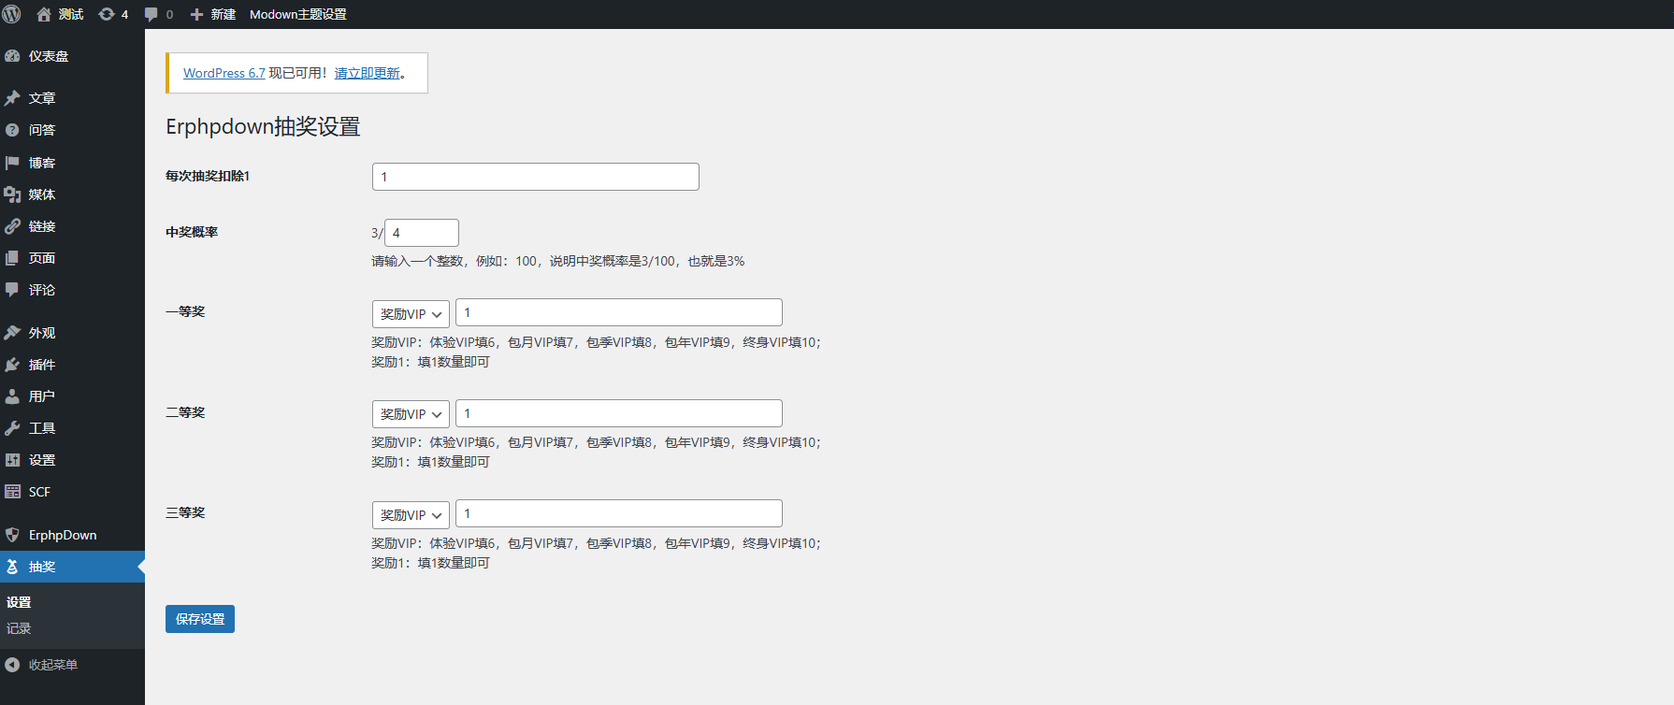Click the 页面 pages icon
1674x705 pixels.
click(12, 258)
